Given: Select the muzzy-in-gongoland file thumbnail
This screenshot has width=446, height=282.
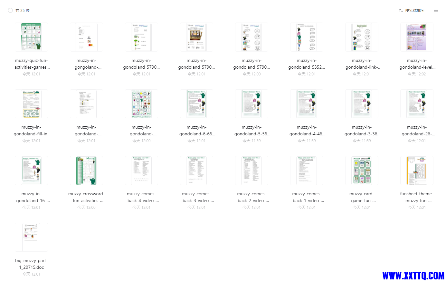Looking at the screenshot, I should (86, 37).
